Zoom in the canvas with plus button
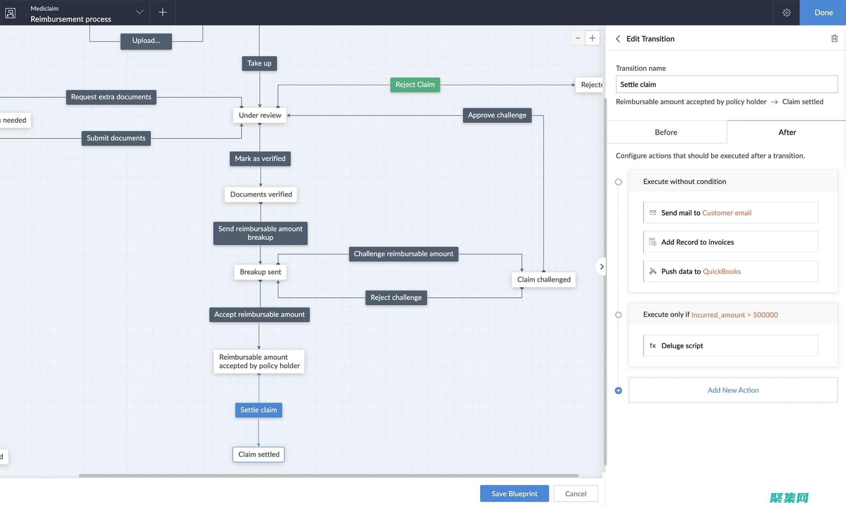 pyautogui.click(x=592, y=38)
